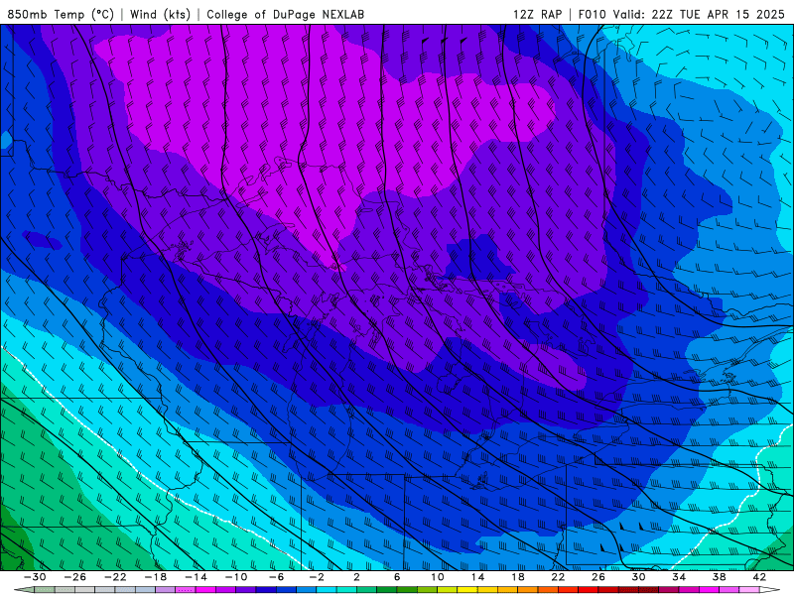Click the "F010 Valid: 22Z TUE APR 15 2025" text
Image resolution: width=794 pixels, height=595 pixels.
coord(681,14)
